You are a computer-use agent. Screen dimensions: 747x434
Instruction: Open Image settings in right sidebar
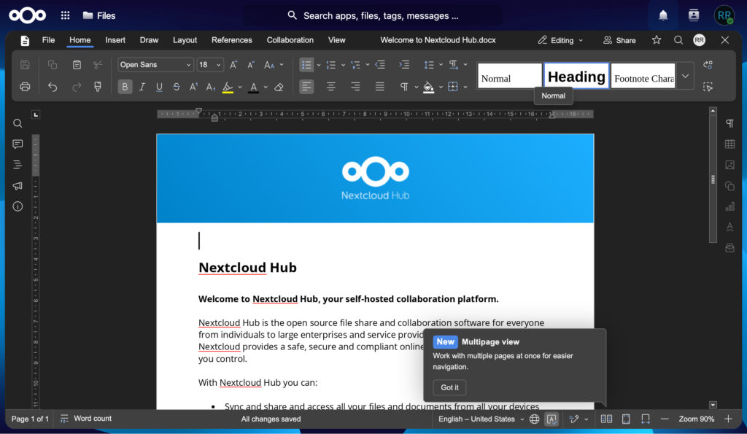(x=729, y=165)
